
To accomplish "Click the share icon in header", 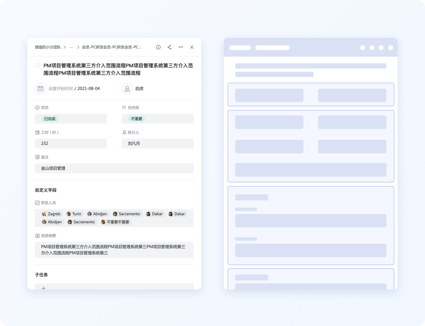I will click(x=169, y=47).
